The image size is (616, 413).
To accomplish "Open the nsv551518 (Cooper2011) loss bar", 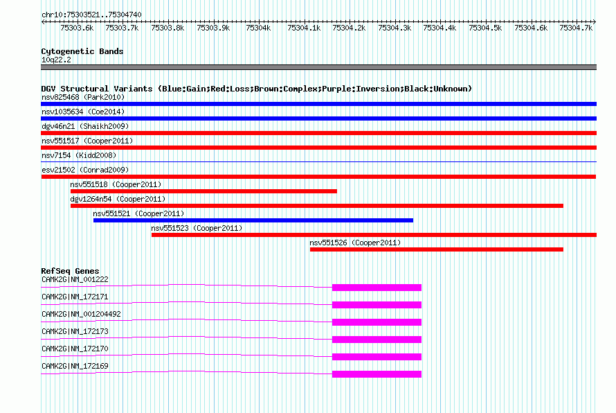I will 203,191.
